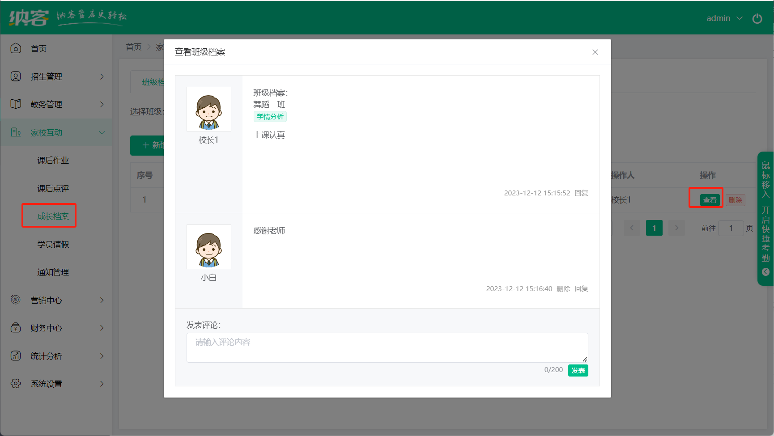Click the power logout icon
Screen dimensions: 774x436
[757, 18]
